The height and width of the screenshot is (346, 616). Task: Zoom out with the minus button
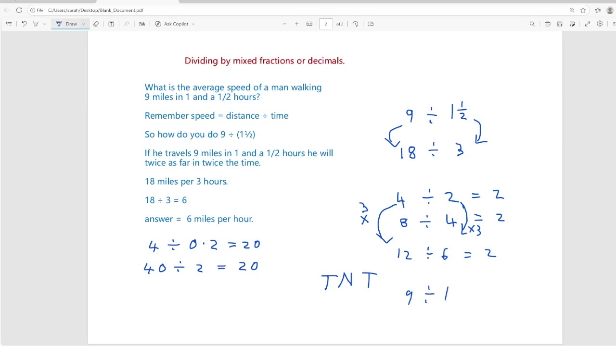click(x=284, y=24)
